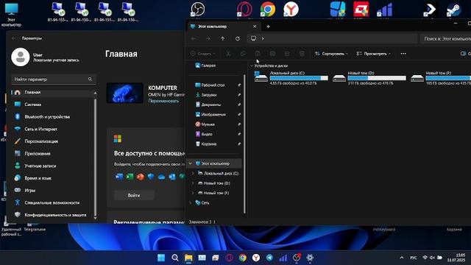Select Время и язык in Settings
471x265 pixels.
click(53, 178)
